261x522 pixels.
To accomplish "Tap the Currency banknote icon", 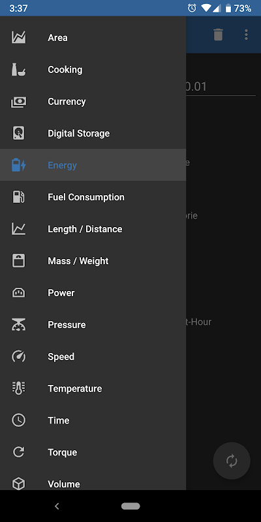I will point(19,102).
